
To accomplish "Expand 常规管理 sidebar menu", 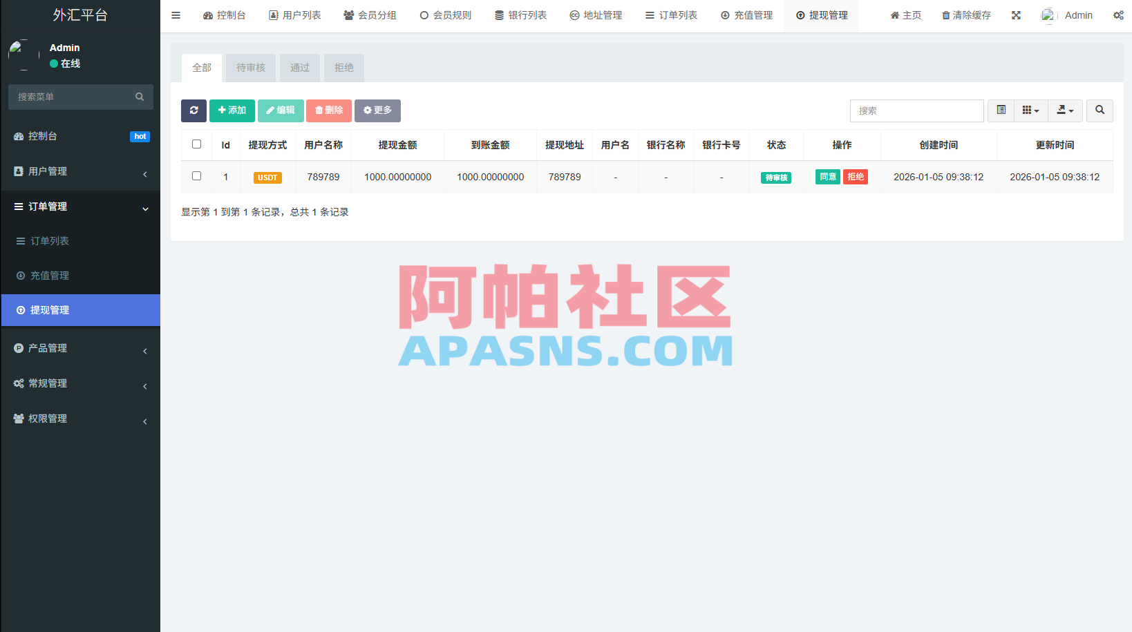I will pos(80,383).
